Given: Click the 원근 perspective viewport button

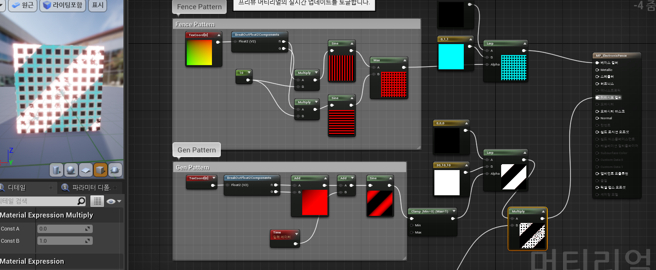Looking at the screenshot, I should (x=22, y=5).
